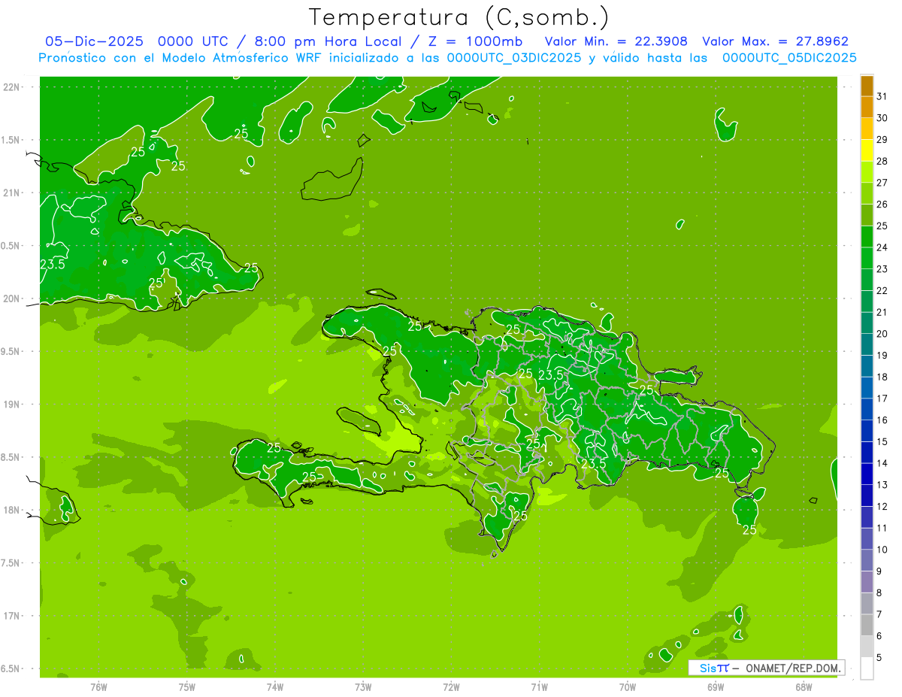Pick the light gray legend swatch between 5 and 6
Viewport: 902px width, 697px height.
click(x=867, y=647)
